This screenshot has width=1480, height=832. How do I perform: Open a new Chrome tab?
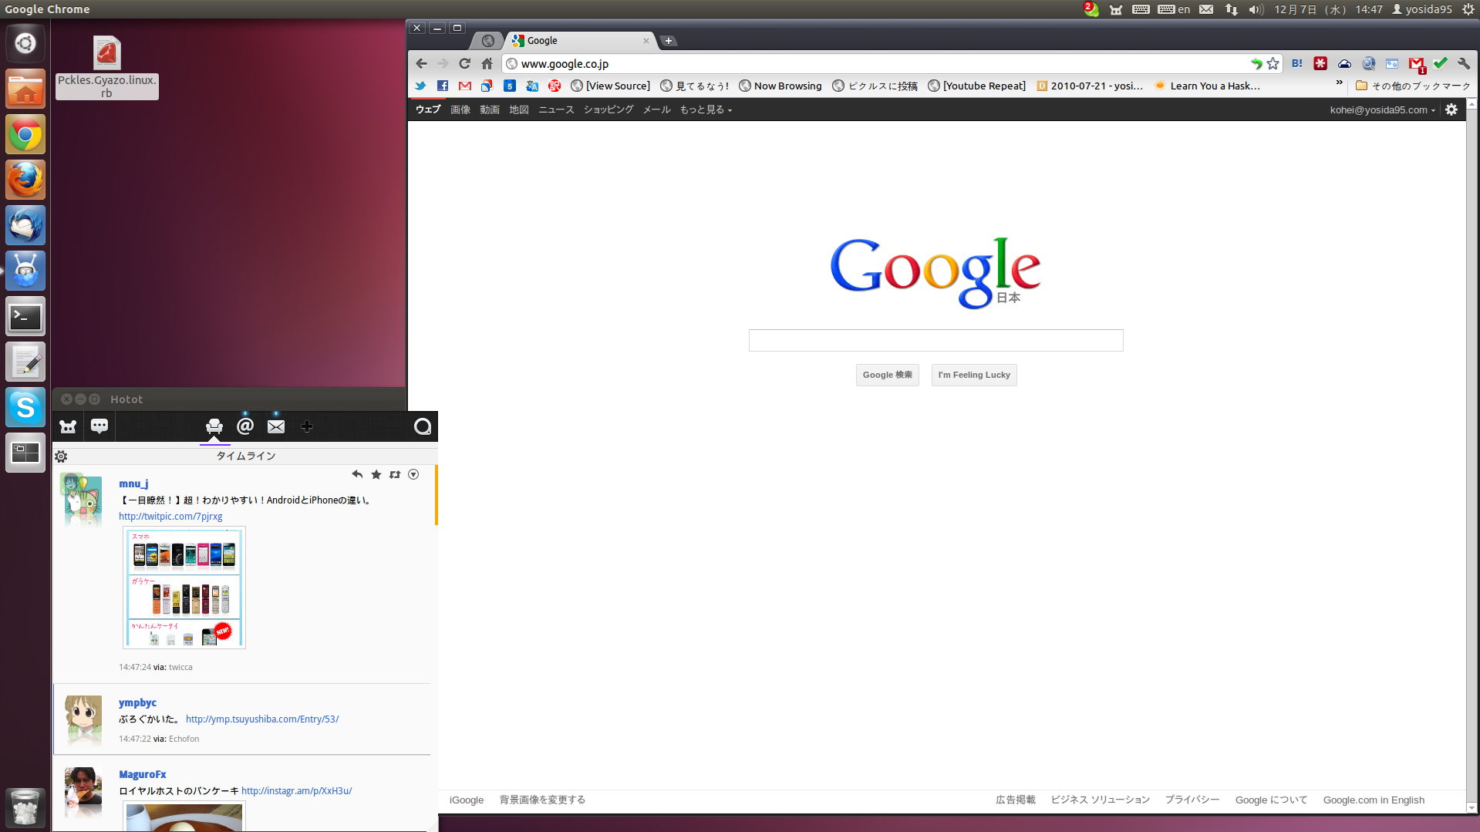(669, 41)
